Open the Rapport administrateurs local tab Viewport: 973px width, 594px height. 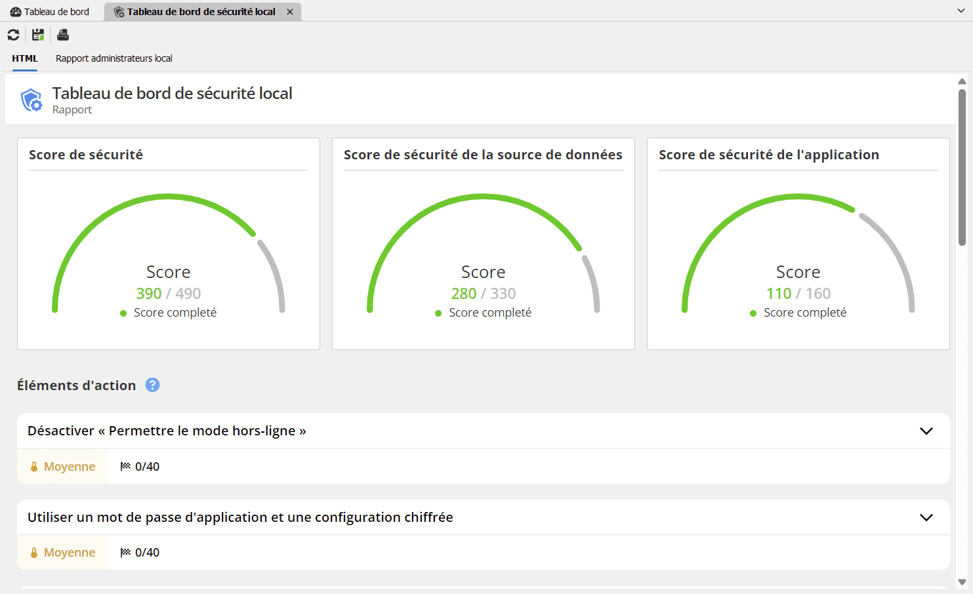pos(114,58)
